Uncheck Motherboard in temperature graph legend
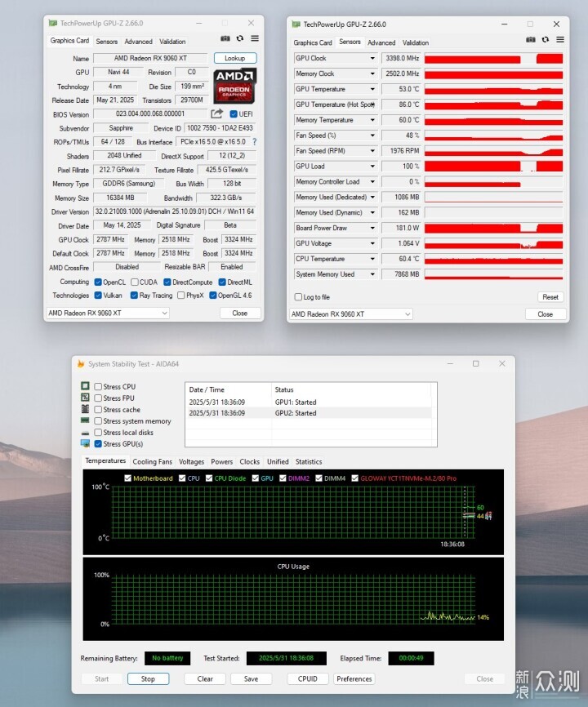 pyautogui.click(x=127, y=478)
